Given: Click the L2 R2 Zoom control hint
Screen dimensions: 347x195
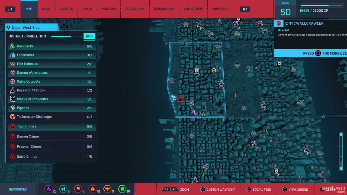Looking at the screenshot, I should pos(175,190).
